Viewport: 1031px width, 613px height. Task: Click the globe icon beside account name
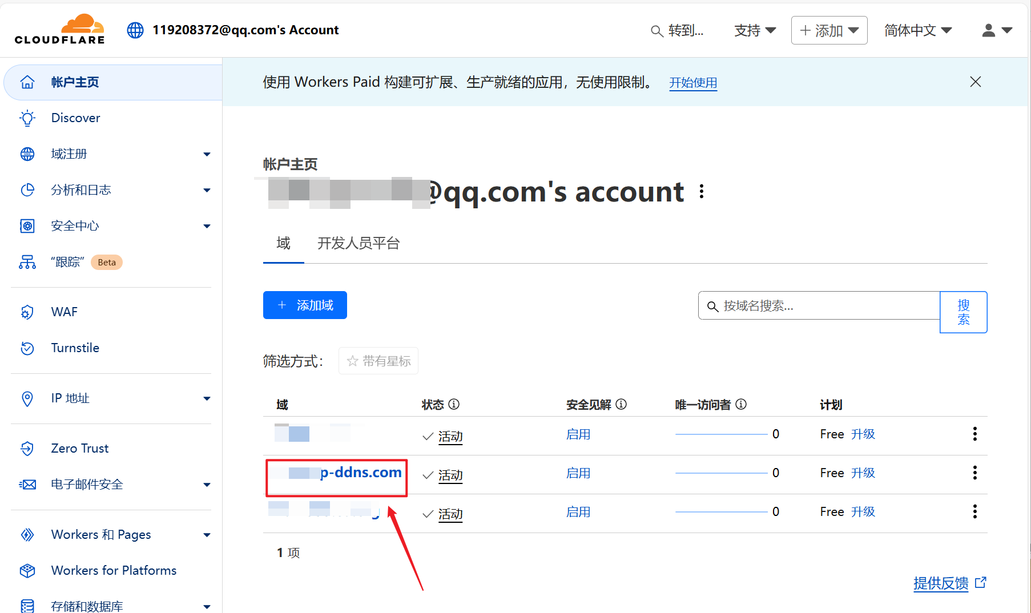(x=135, y=30)
